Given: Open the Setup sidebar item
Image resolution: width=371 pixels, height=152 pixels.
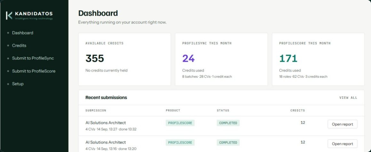Looking at the screenshot, I should (x=18, y=84).
